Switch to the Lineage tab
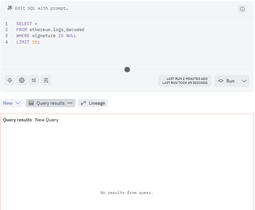Viewport: 255px width, 210px height. [93, 103]
